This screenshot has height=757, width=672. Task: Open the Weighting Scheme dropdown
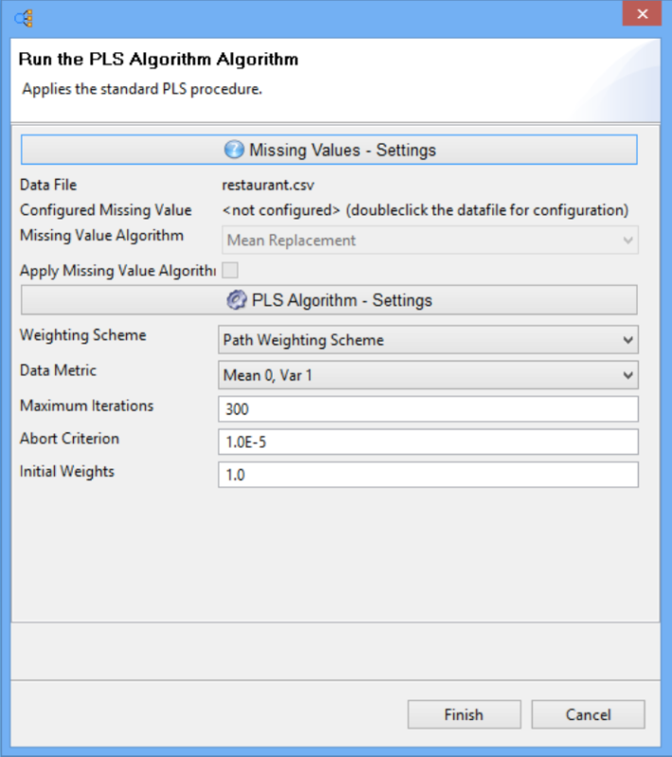tap(428, 340)
